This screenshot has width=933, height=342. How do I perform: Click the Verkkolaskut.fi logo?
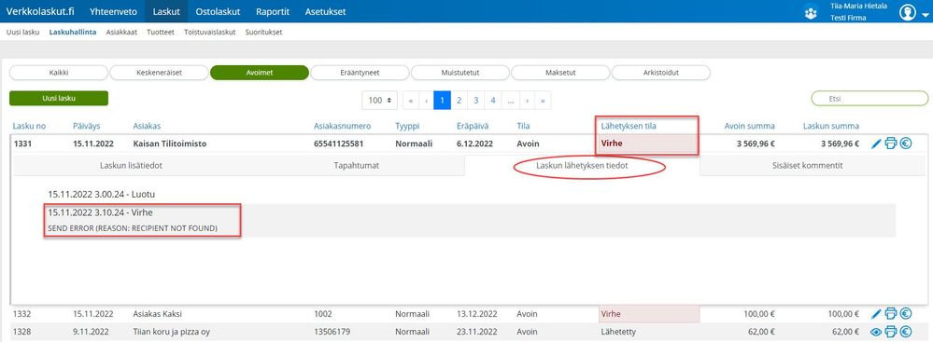point(39,11)
